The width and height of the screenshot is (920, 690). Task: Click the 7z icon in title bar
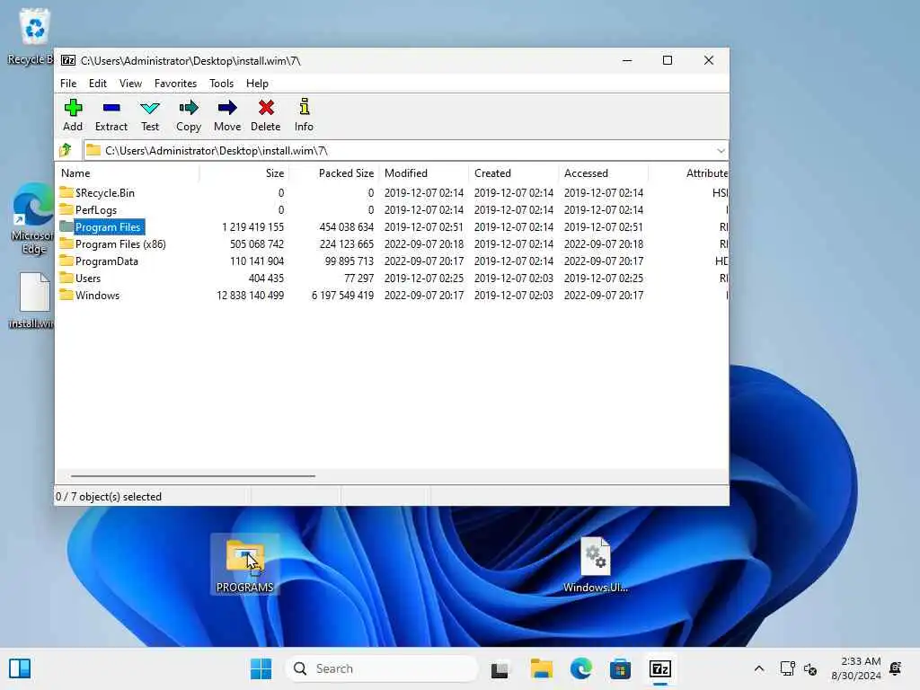tap(68, 60)
